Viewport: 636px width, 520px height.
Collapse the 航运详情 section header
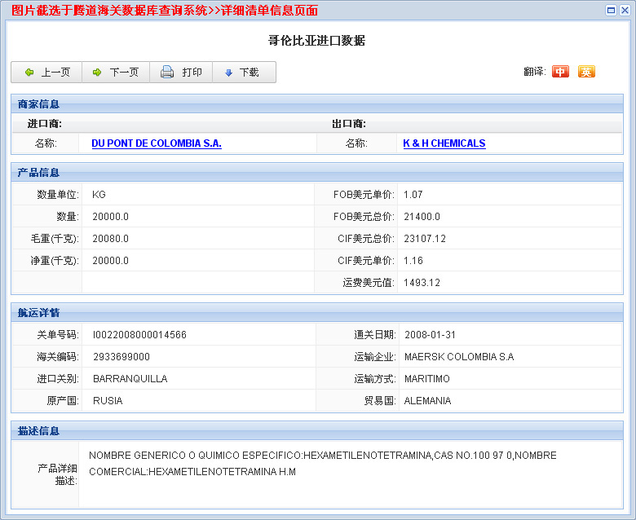tap(39, 313)
